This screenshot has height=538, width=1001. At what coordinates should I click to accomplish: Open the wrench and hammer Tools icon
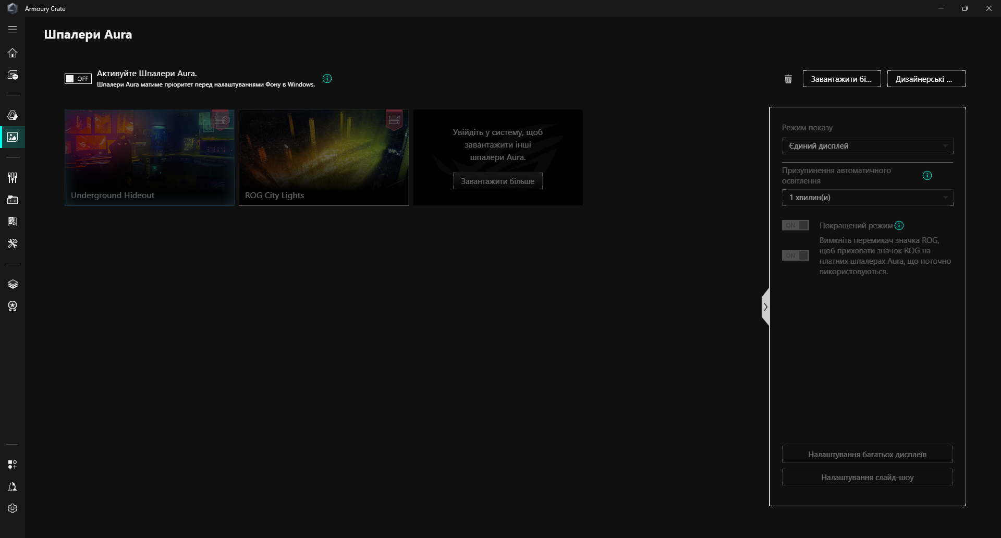(13, 243)
